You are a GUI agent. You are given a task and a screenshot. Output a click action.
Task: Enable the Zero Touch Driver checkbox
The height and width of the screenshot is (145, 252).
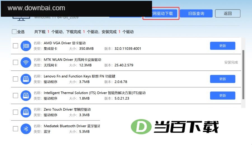(x=15, y=112)
